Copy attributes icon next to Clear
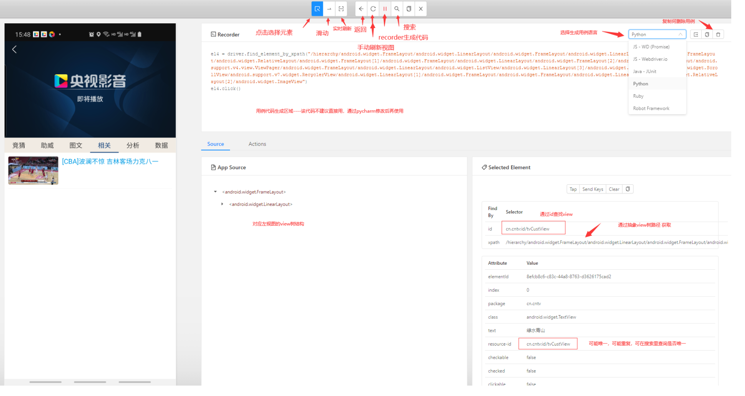 pyautogui.click(x=628, y=189)
